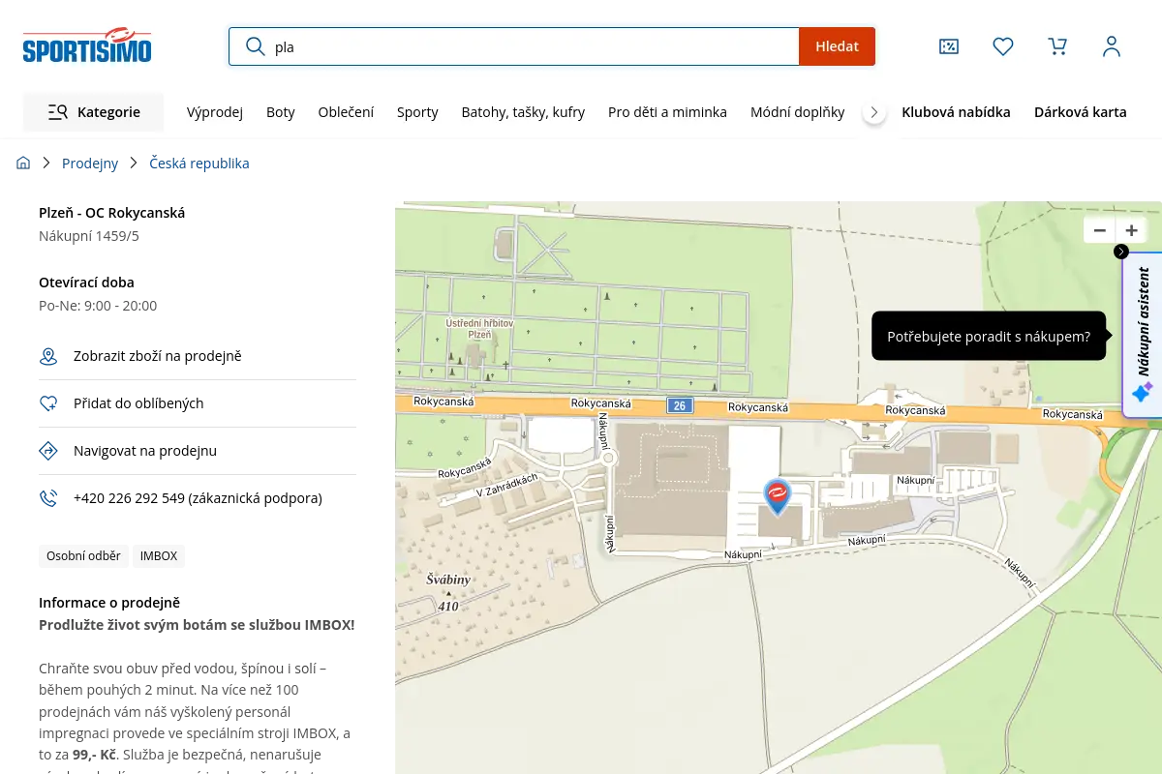Open the Nákupní asistent side tab
This screenshot has width=1162, height=774.
pyautogui.click(x=1143, y=335)
